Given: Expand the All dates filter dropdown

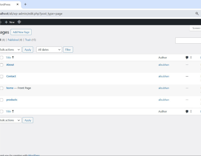Looking at the screenshot, I should click(x=49, y=50).
